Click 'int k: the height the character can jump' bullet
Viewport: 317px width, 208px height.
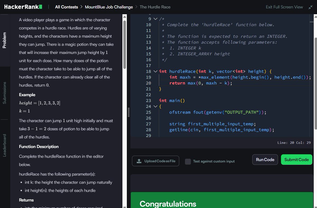coord(68,182)
